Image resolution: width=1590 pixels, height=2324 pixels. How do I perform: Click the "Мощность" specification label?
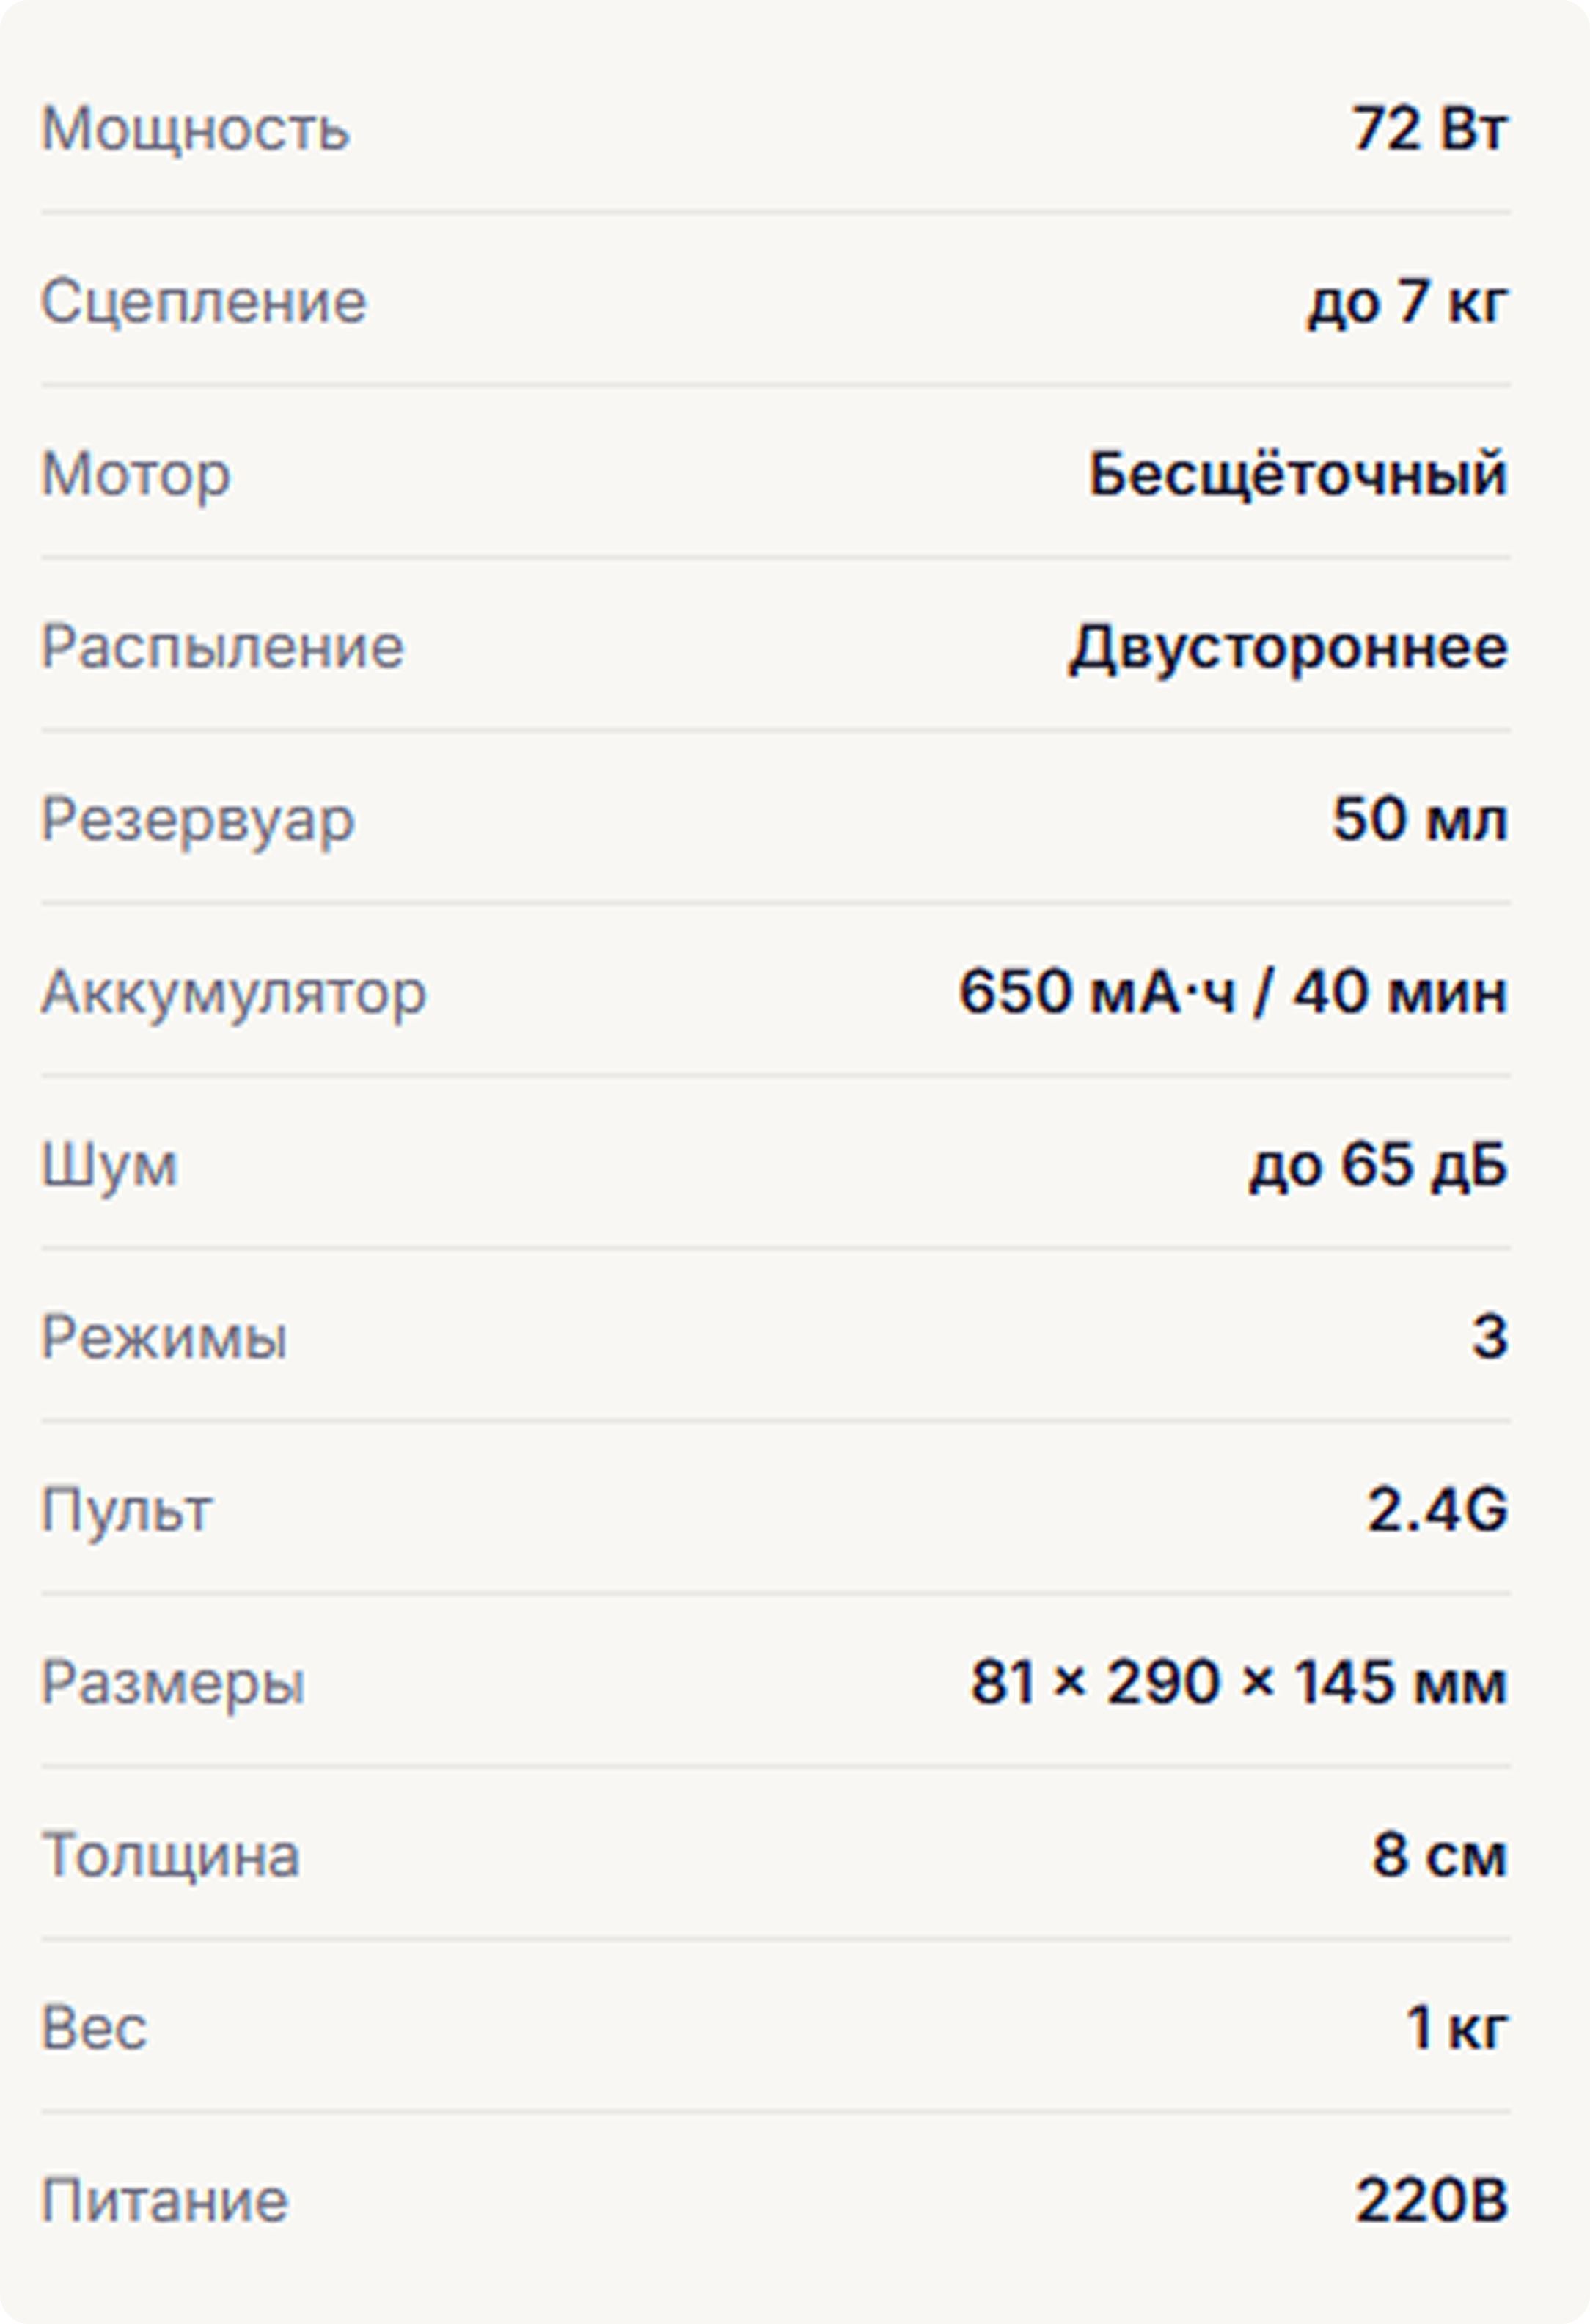pyautogui.click(x=195, y=129)
